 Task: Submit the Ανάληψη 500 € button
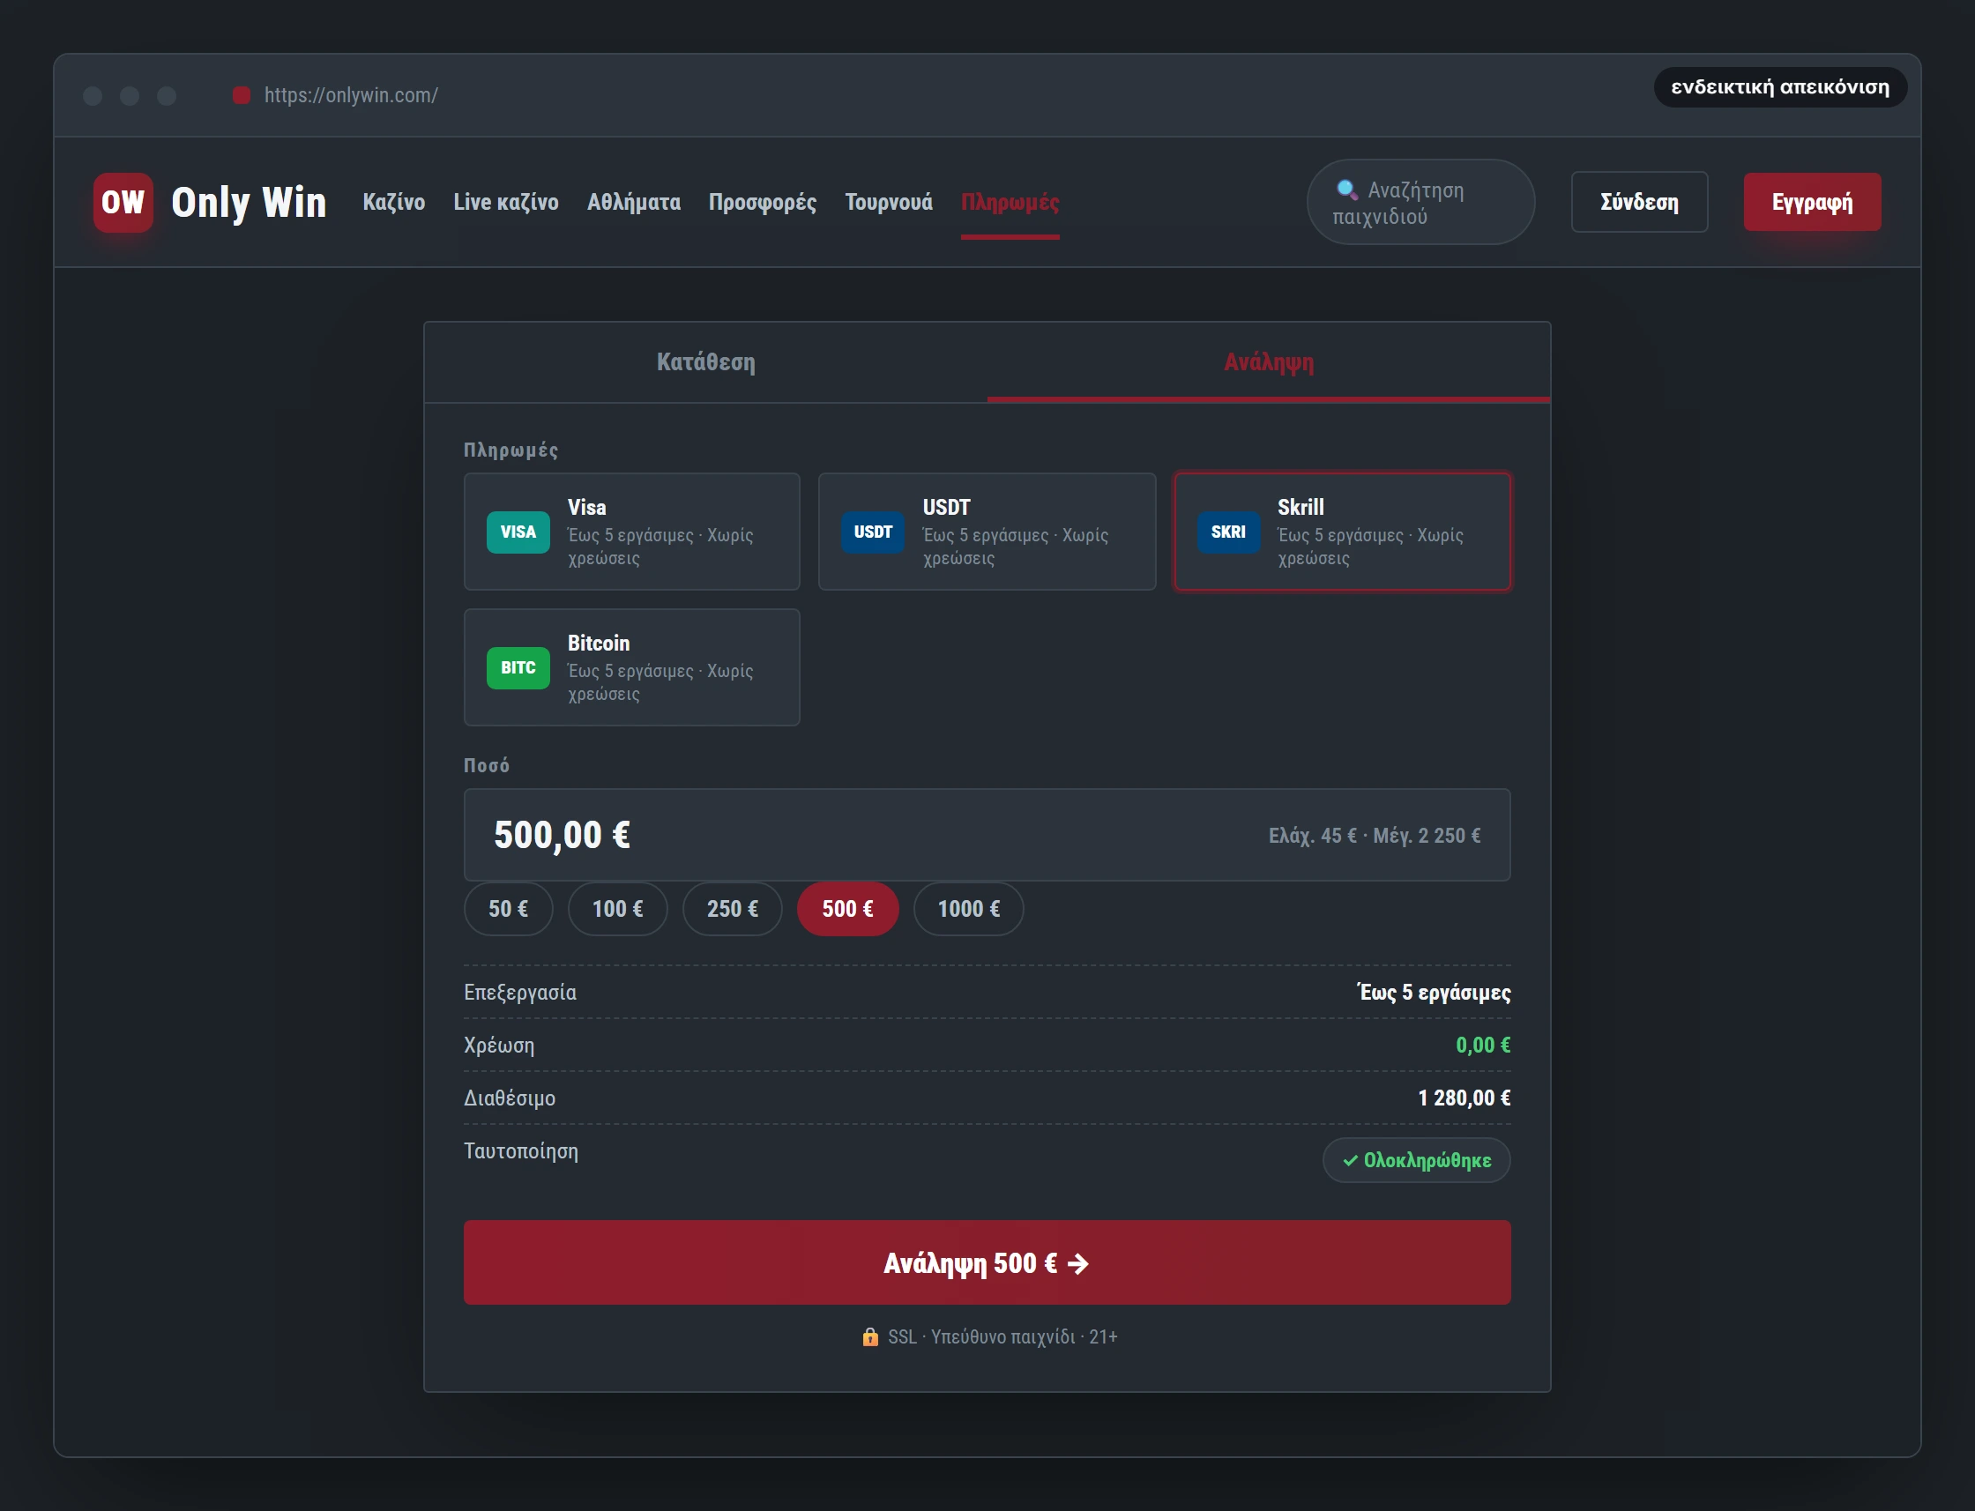987,1262
